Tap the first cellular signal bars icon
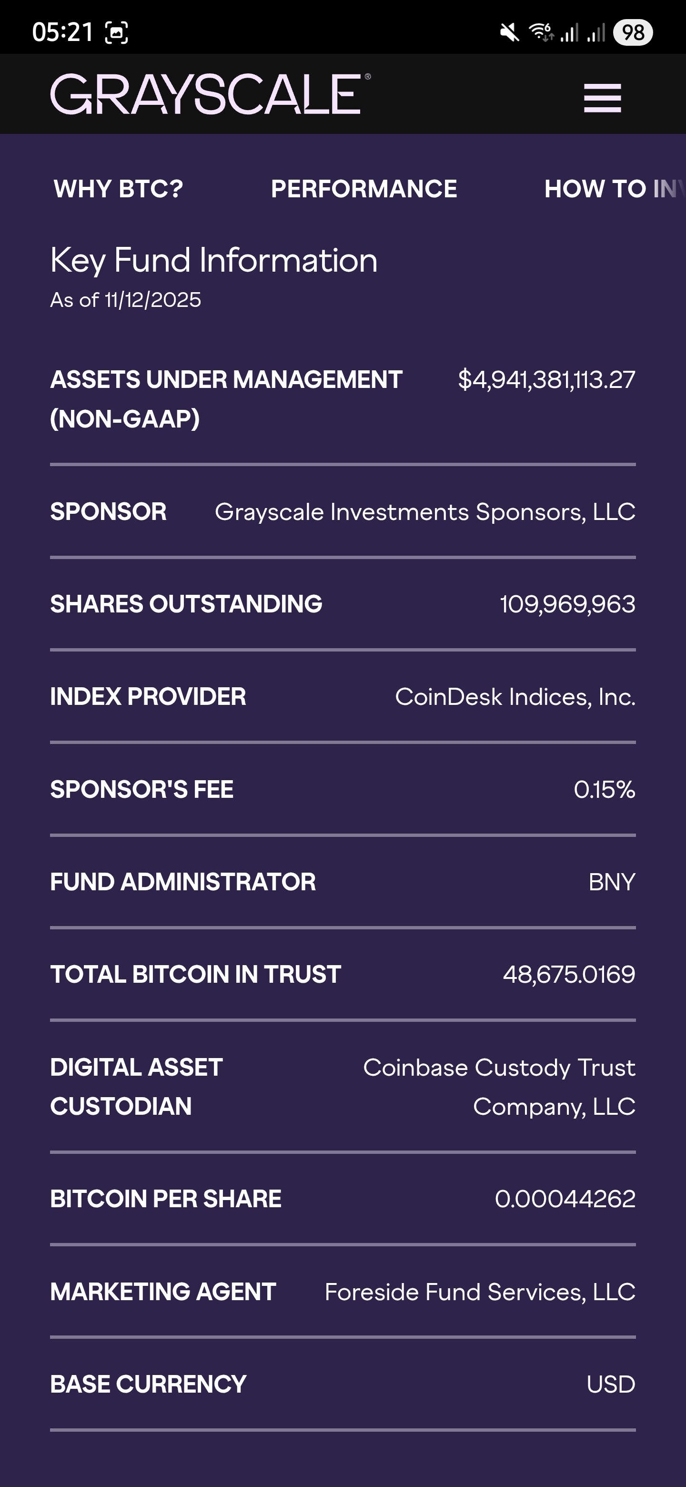 [569, 33]
